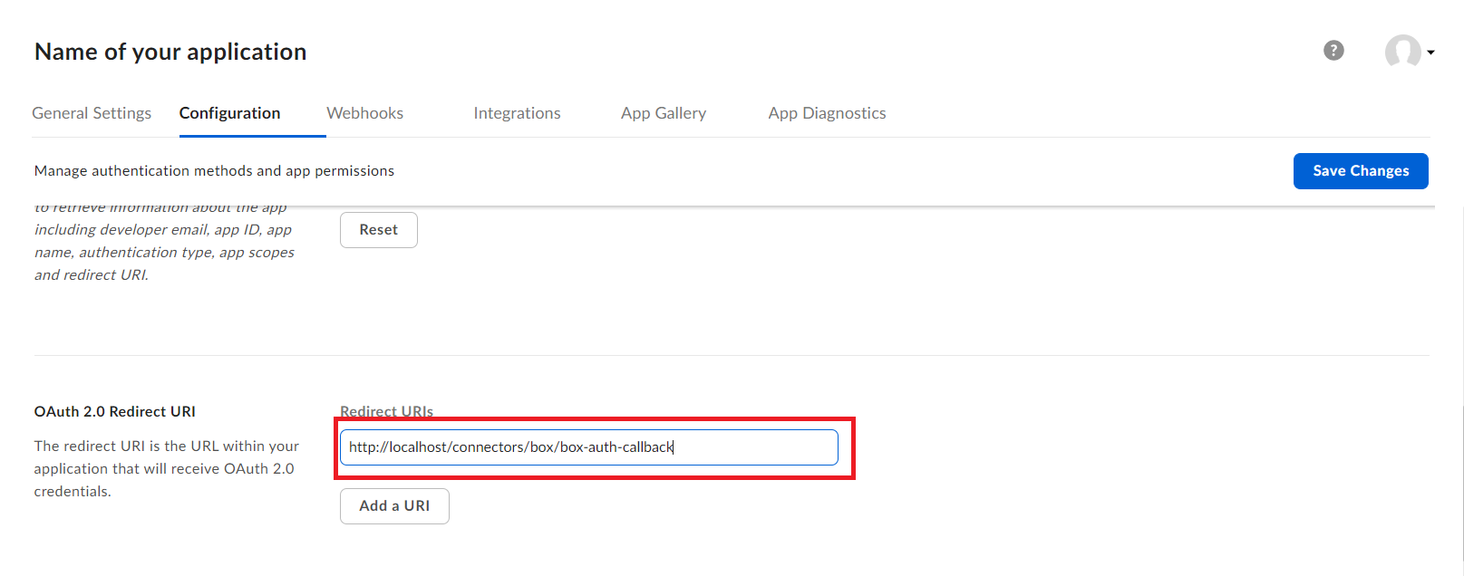
Task: Open the App Gallery tab
Action: pos(663,113)
